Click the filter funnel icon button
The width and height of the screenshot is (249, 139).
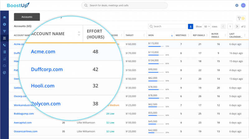tap(241, 18)
